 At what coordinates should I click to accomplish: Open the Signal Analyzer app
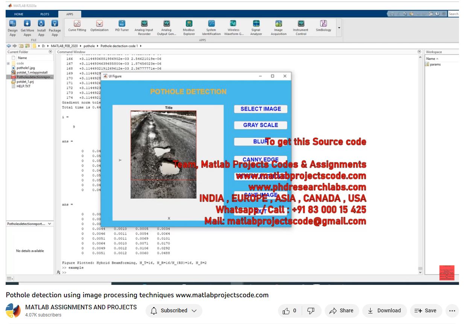(x=256, y=28)
